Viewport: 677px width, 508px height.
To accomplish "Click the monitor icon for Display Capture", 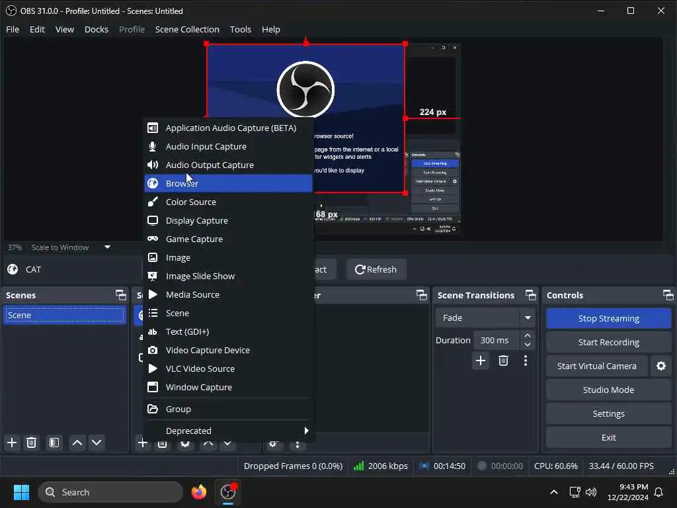I will tap(153, 221).
